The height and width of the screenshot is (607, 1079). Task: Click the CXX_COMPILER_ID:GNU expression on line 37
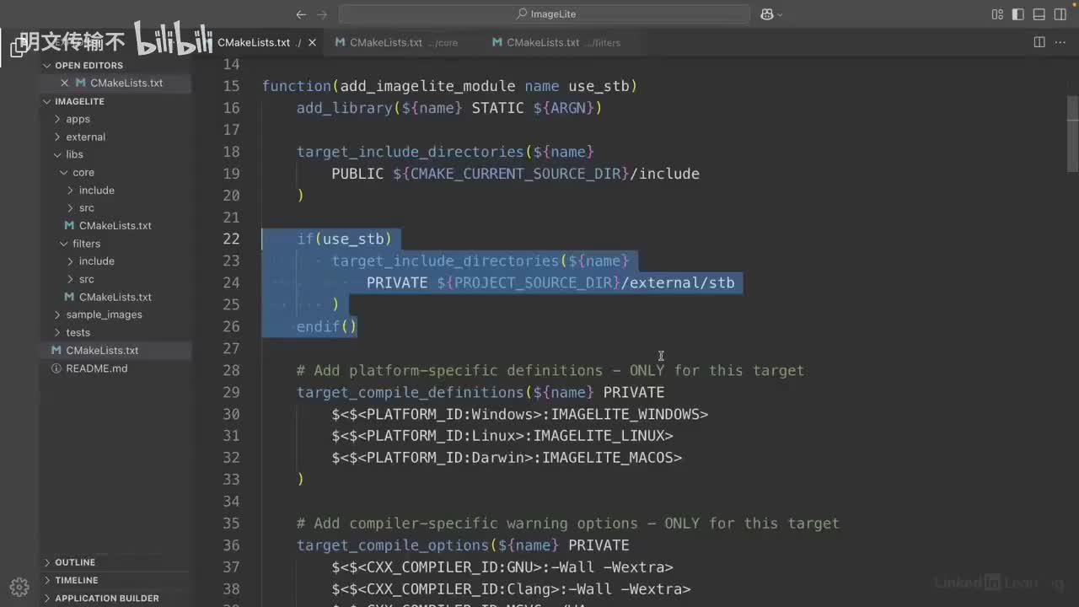pyautogui.click(x=502, y=567)
